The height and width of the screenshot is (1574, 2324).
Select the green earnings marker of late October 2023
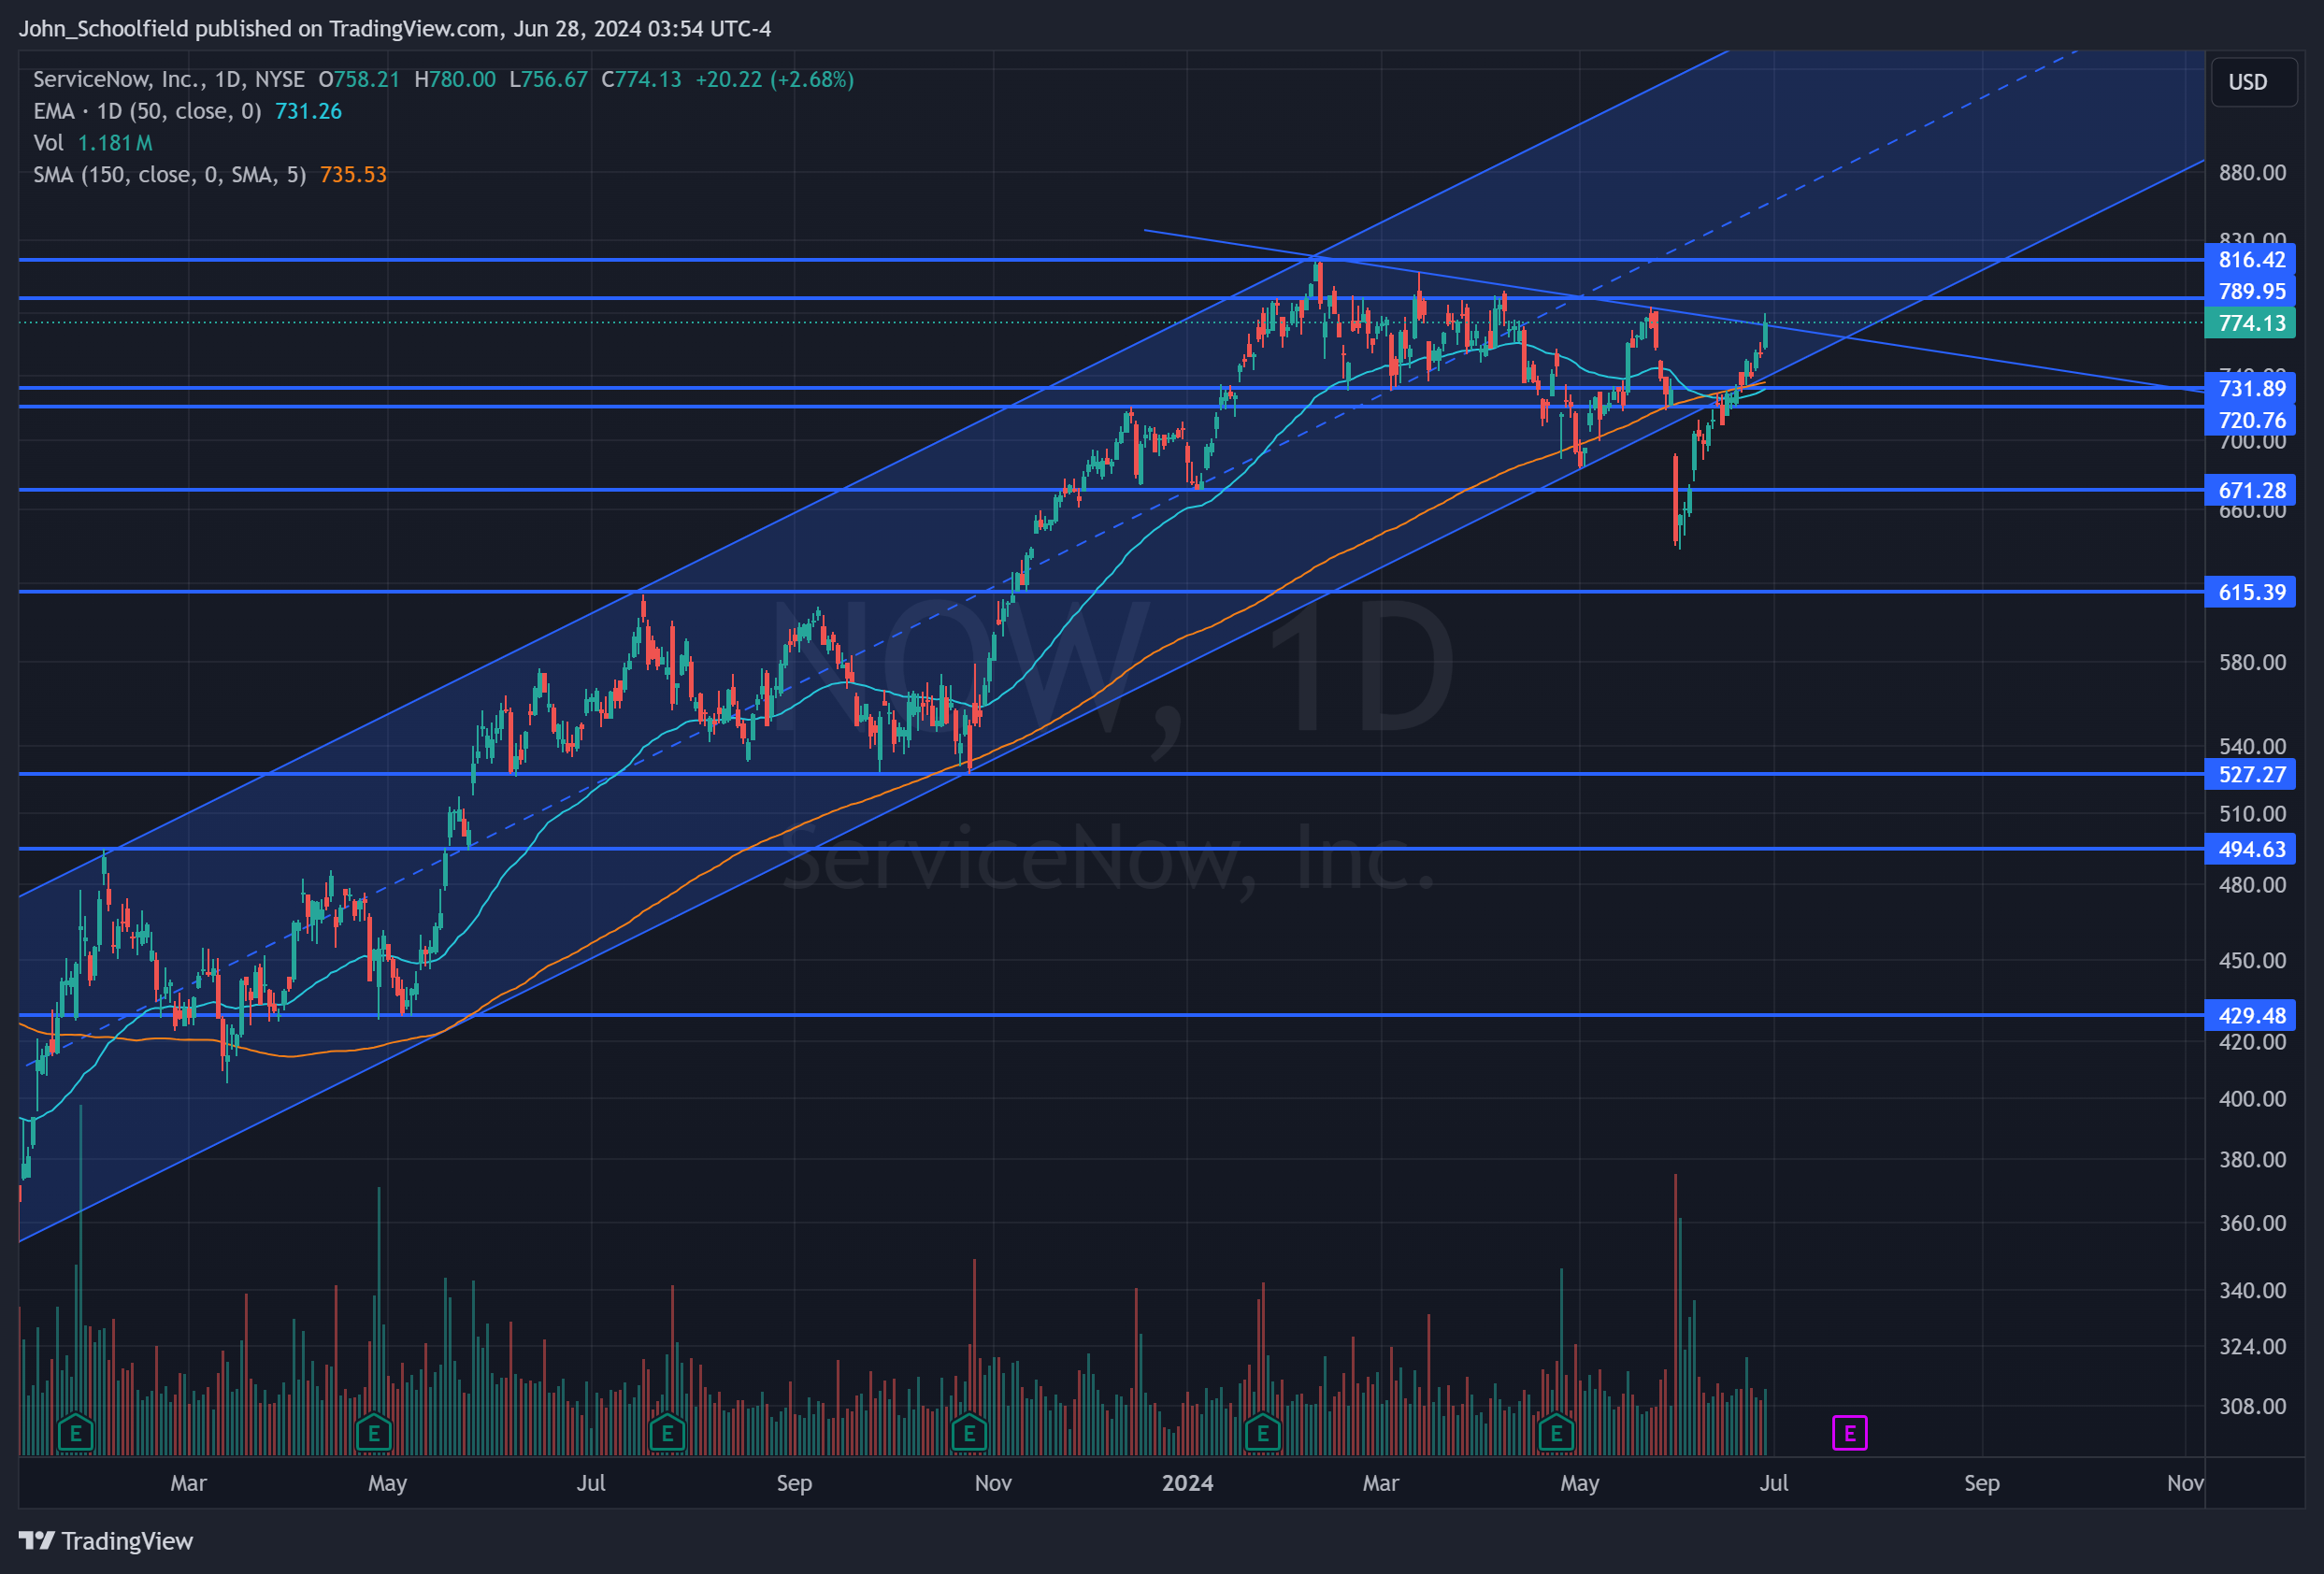pyautogui.click(x=969, y=1433)
